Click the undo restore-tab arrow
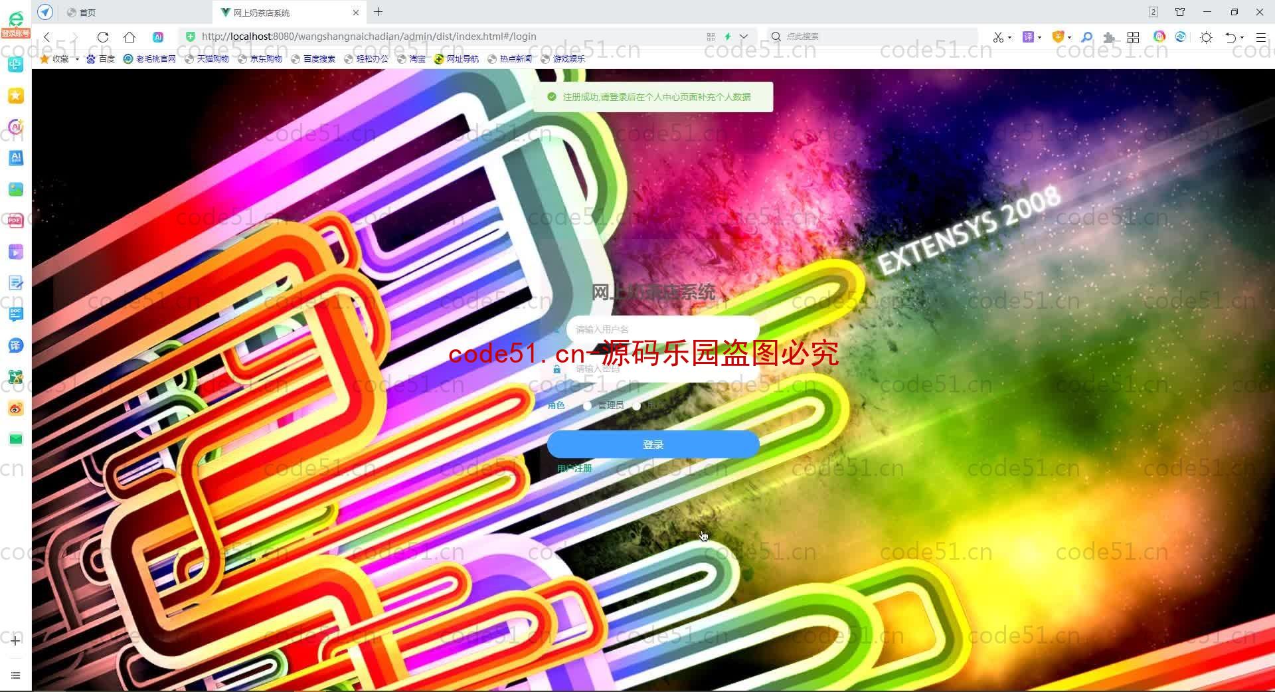Image resolution: width=1275 pixels, height=692 pixels. click(x=1231, y=37)
